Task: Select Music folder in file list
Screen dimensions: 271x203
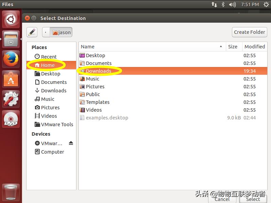Action: click(x=173, y=79)
